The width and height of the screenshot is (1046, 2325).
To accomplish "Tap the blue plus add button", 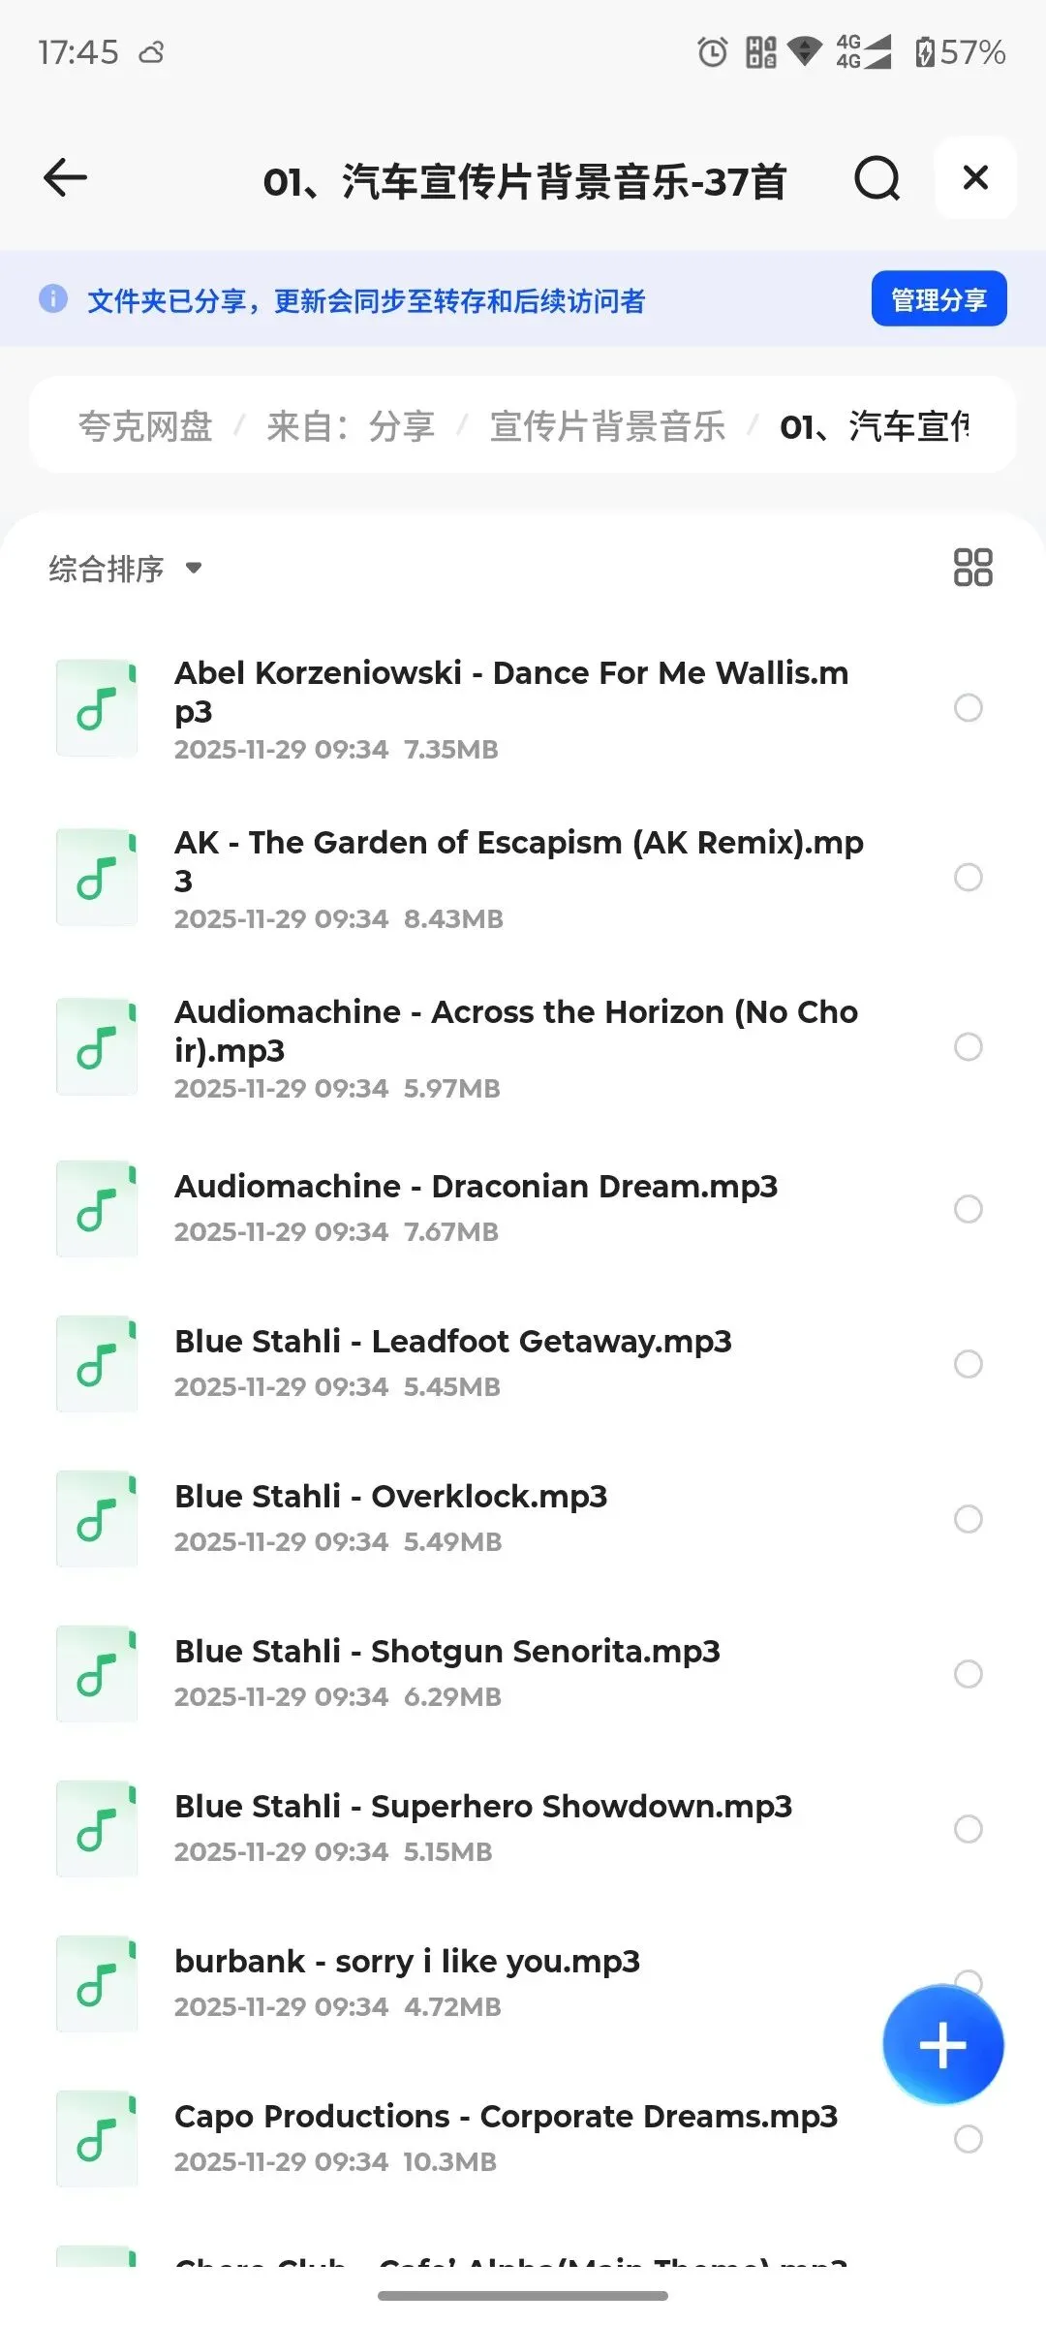I will (x=942, y=2044).
